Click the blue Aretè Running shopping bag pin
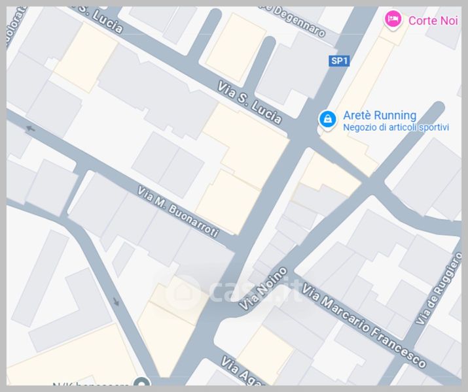Image resolution: width=468 pixels, height=392 pixels. click(327, 120)
